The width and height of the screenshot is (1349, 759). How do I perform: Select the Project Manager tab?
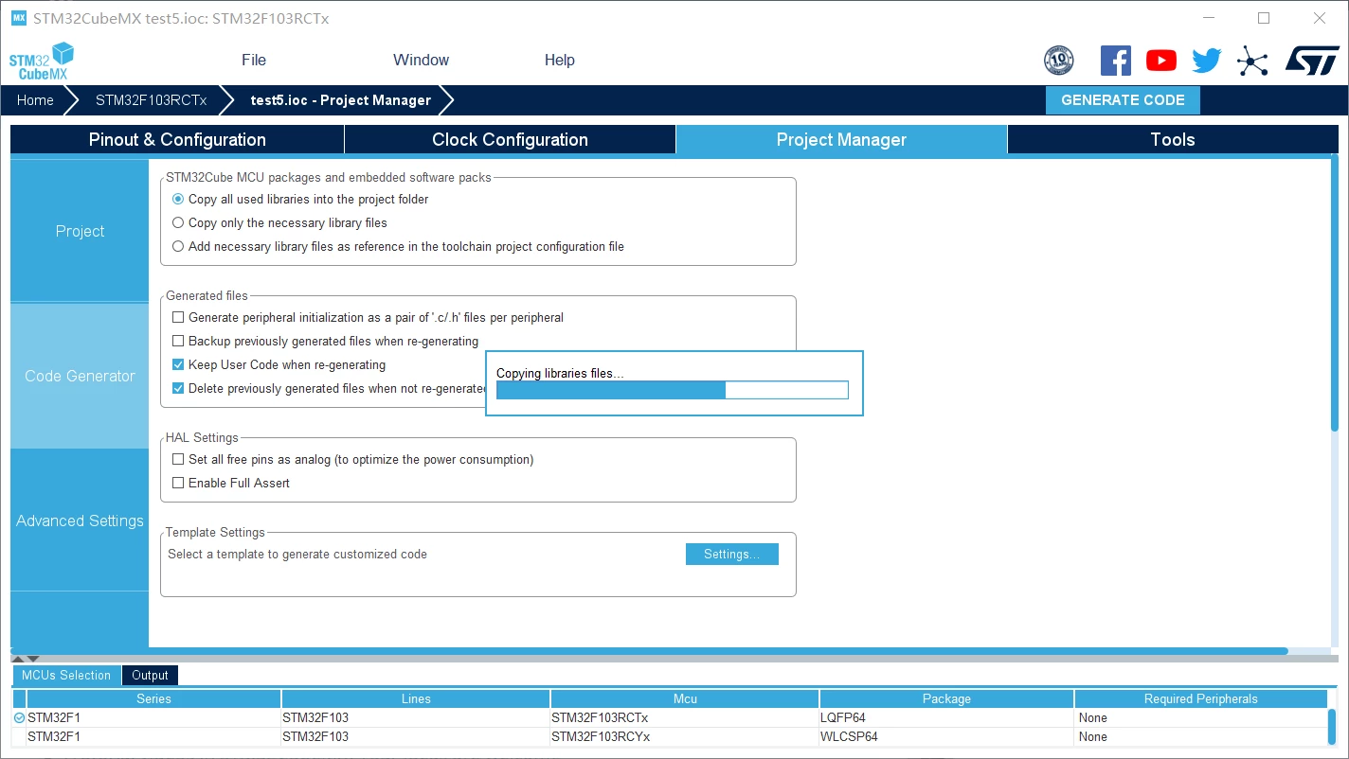(x=841, y=140)
